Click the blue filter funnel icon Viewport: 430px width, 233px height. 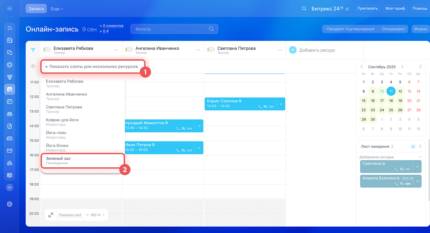coord(33,50)
